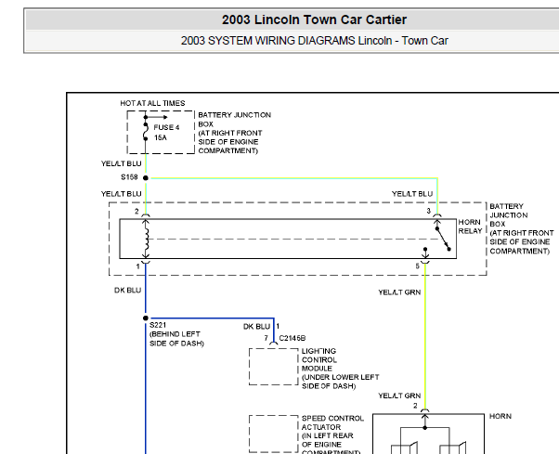Screen dimensions: 559x454
Task: Click the YEL/LT BLU label above relay pin 2
Action: click(122, 194)
